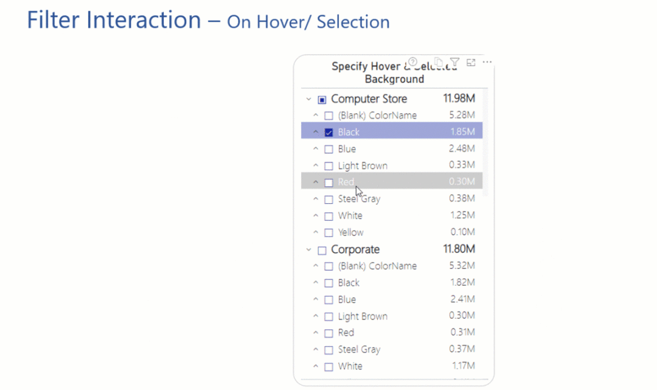
Task: Collapse the Corporate tree node
Action: pyautogui.click(x=308, y=249)
